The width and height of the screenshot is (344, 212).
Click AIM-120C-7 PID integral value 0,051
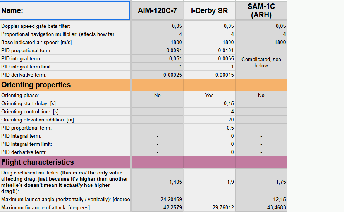157,58
